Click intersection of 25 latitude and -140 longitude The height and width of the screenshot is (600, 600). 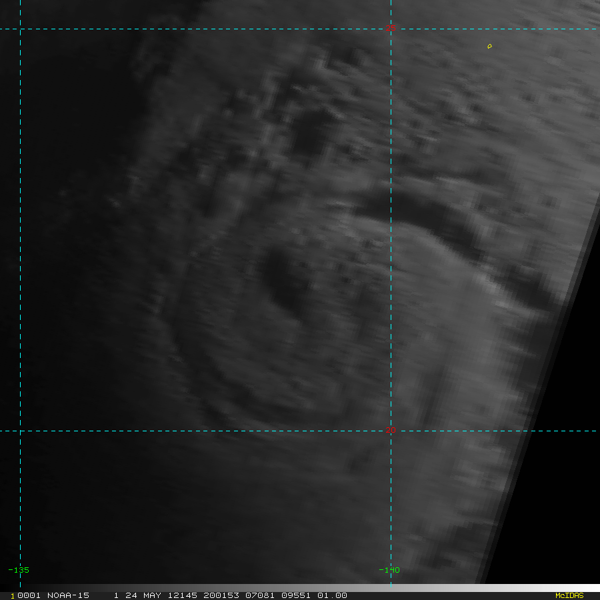pyautogui.click(x=391, y=29)
